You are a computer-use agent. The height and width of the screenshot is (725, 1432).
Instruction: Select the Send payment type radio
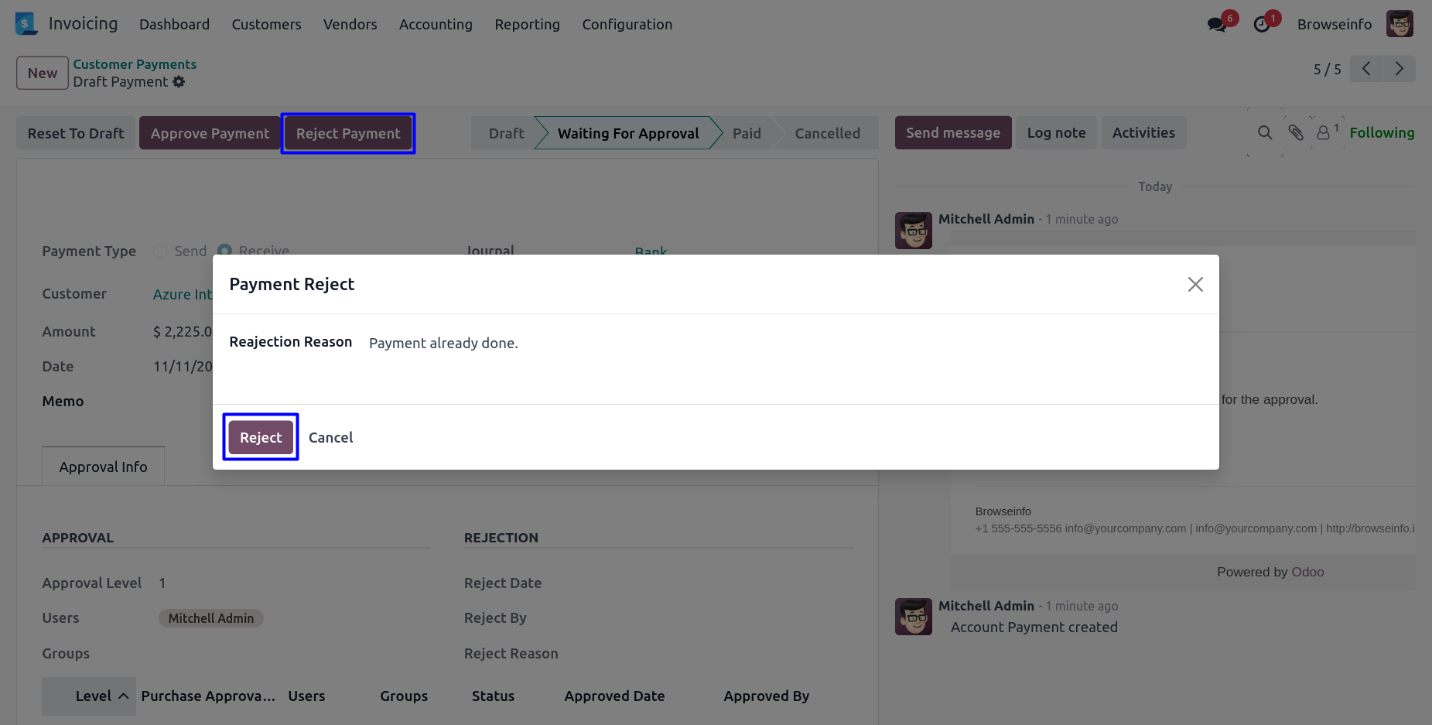(160, 251)
